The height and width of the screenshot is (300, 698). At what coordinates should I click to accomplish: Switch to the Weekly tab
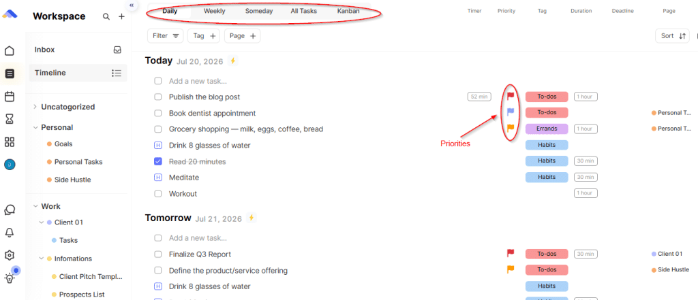point(214,11)
